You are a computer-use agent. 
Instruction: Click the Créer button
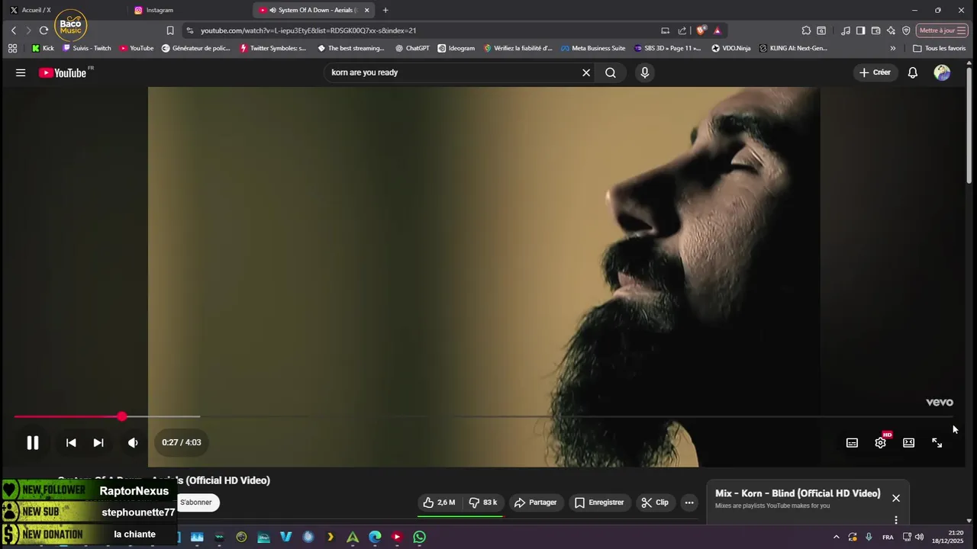click(875, 72)
